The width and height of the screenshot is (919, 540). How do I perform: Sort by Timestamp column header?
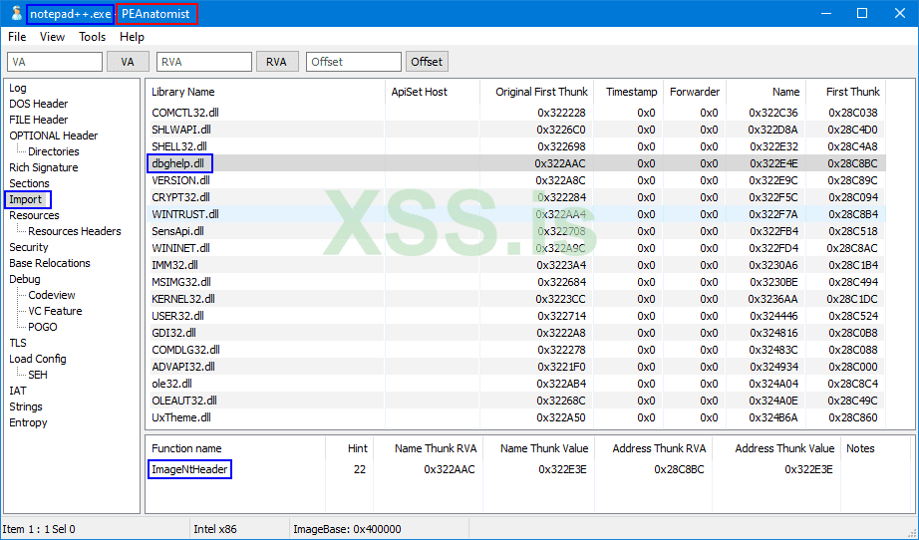628,92
